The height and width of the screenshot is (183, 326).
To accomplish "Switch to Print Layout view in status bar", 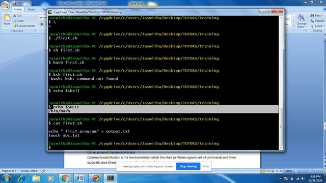I will point(263,171).
